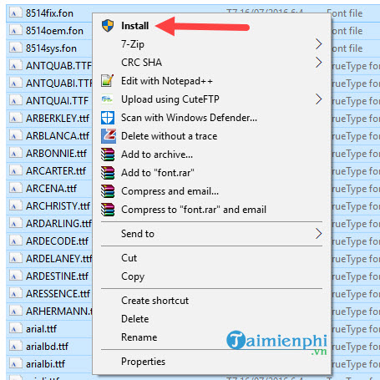Click the file icon of ARBONNIE.ttf
Viewport: 380px width, 380px height.
point(15,153)
